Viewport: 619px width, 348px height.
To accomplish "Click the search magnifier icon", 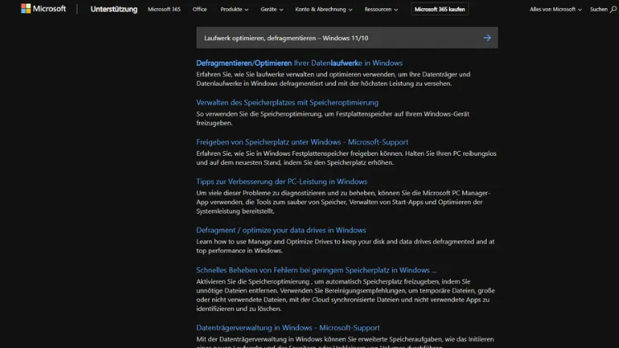I will coord(613,9).
